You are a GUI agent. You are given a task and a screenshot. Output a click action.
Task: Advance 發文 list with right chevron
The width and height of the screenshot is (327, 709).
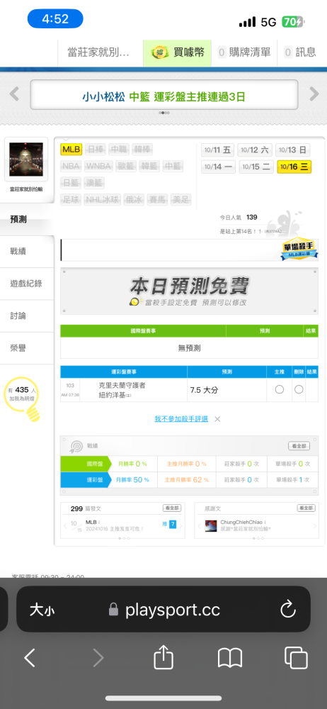point(180,526)
